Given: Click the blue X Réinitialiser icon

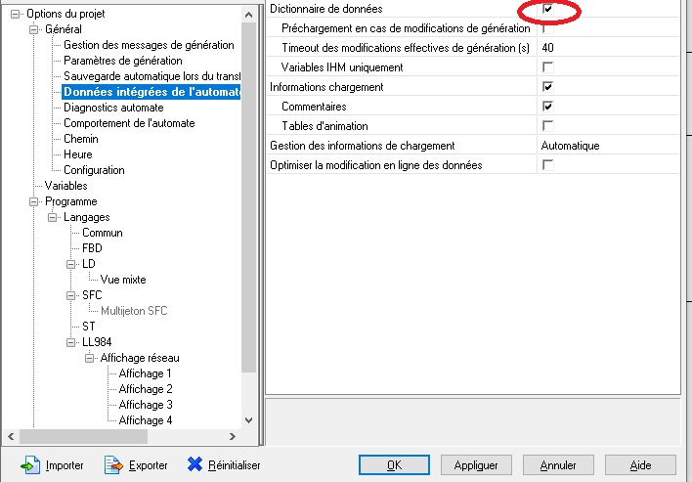Looking at the screenshot, I should 195,465.
